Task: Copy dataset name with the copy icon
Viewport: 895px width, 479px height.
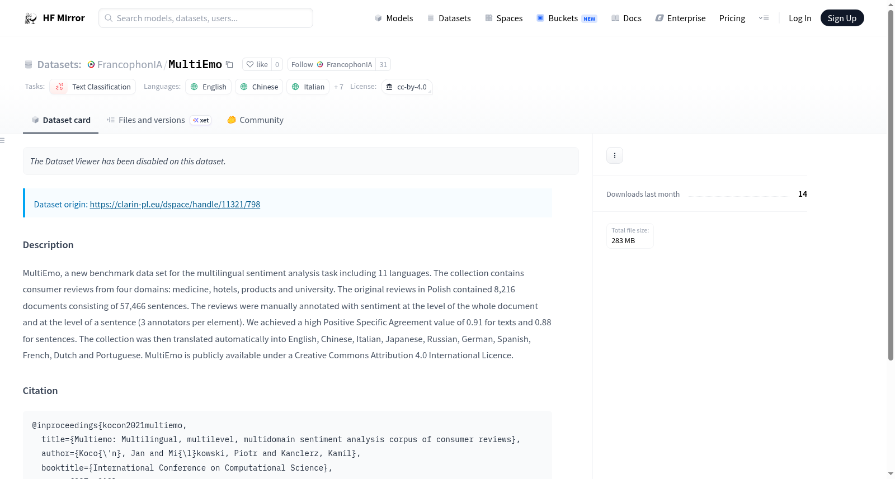Action: (229, 64)
